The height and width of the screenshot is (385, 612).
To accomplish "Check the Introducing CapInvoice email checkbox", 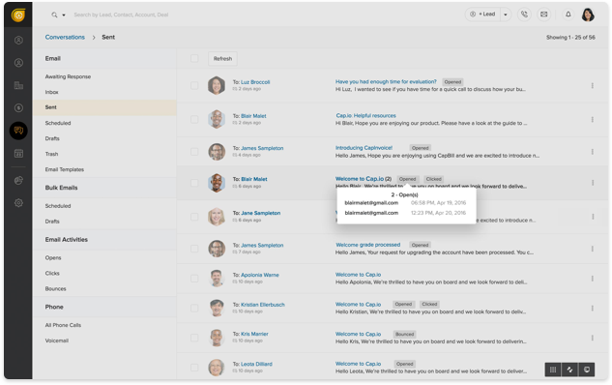I will pos(194,152).
